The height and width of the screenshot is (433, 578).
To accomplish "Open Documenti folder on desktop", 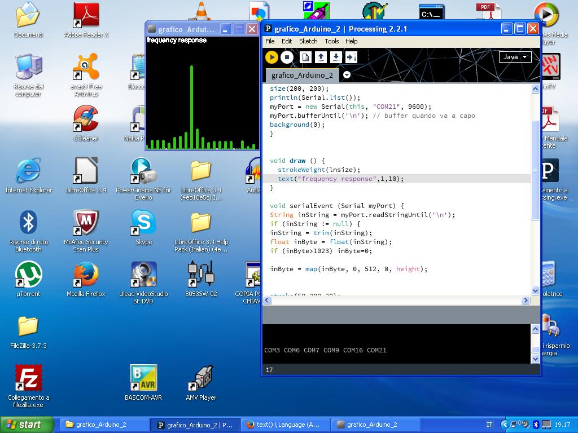I will point(28,20).
